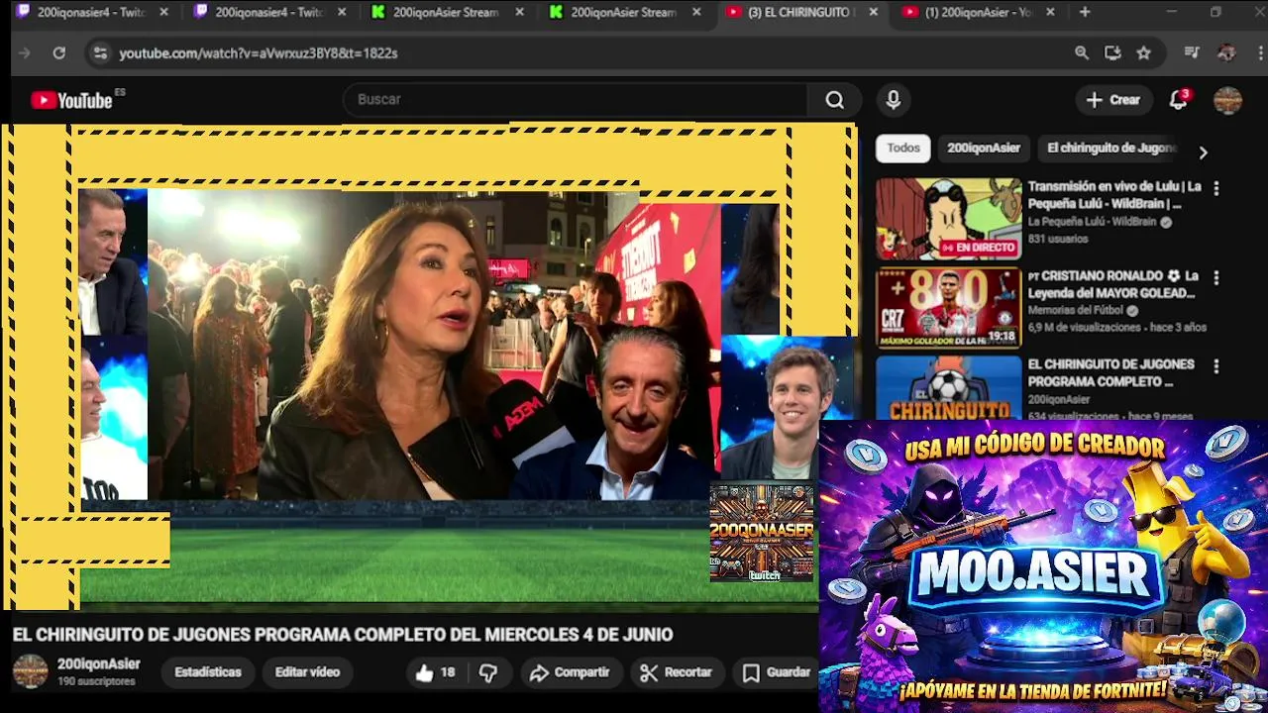This screenshot has height=713, width=1268.
Task: Select the 200iqonAsier filter chip
Action: click(984, 149)
